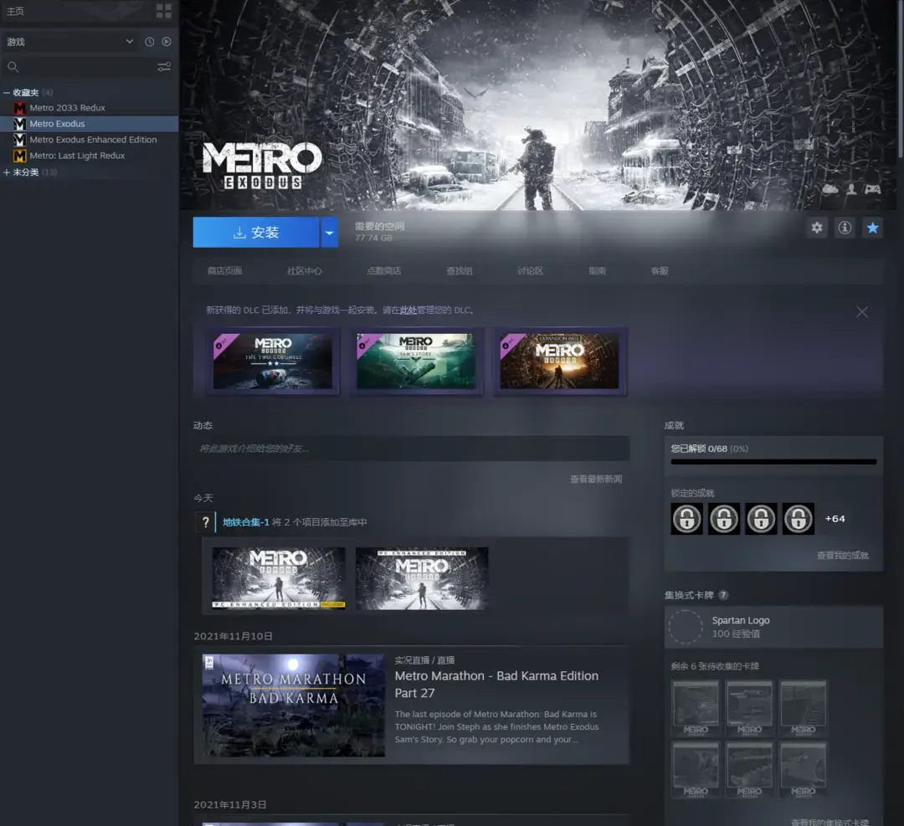Click the second locked achievement icon
Screen dimensions: 904x826
[724, 519]
